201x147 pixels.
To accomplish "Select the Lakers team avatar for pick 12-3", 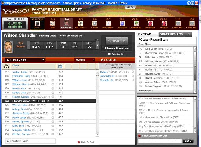I will pyautogui.click(x=52, y=23).
